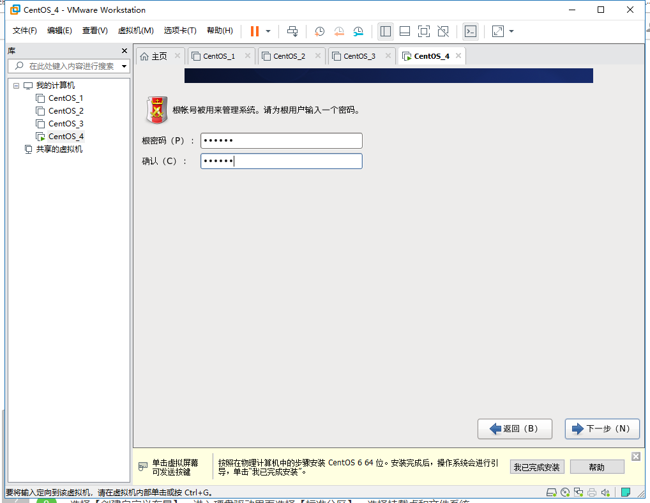650x503 pixels.
Task: Close the CentOS_1 tab
Action: (248, 56)
